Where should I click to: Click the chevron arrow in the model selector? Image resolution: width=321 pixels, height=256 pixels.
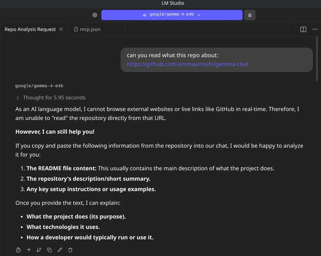click(199, 15)
